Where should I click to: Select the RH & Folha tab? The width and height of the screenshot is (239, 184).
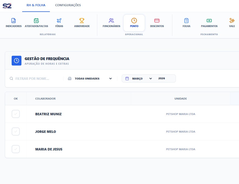click(36, 5)
